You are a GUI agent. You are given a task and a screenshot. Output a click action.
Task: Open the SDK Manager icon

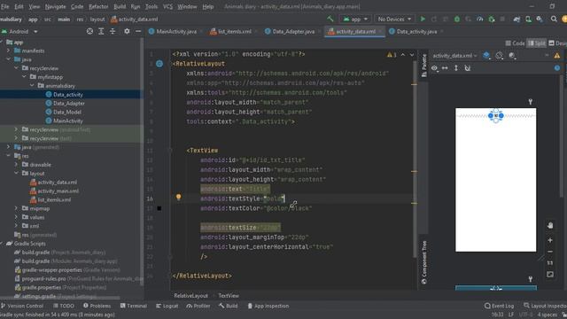point(540,19)
